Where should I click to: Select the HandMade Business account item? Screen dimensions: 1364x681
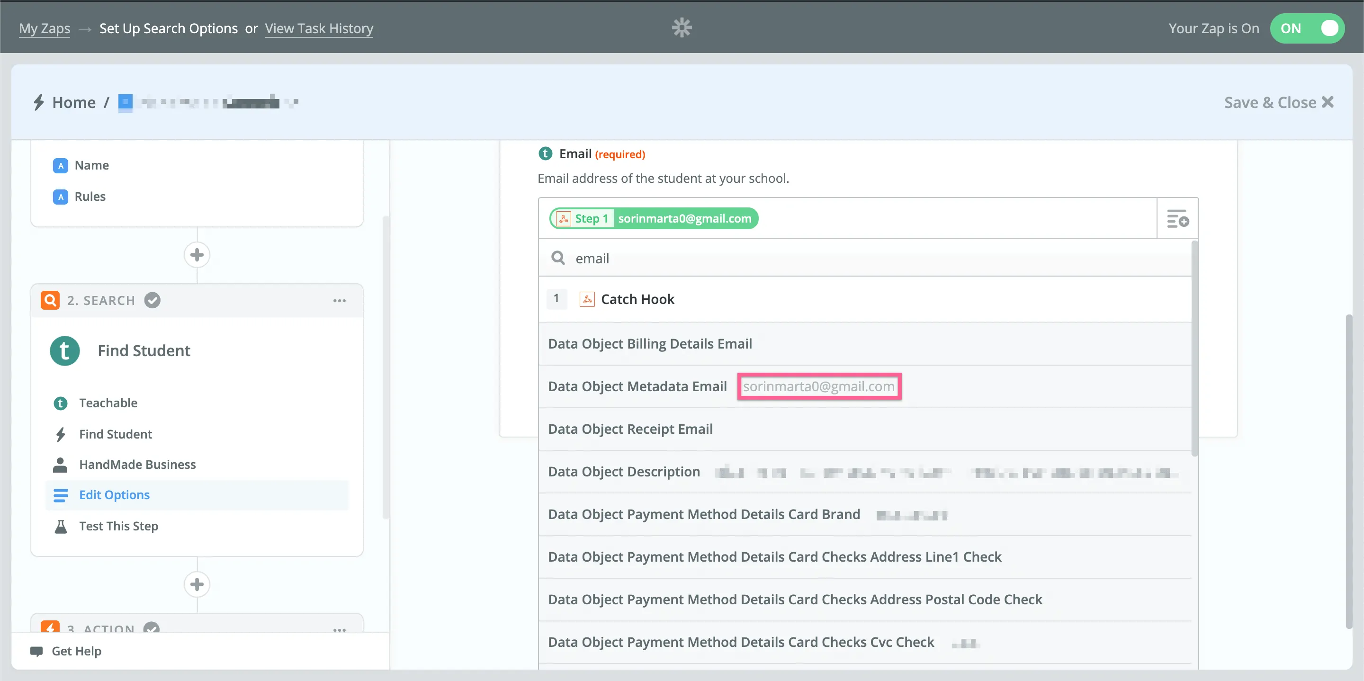click(137, 465)
